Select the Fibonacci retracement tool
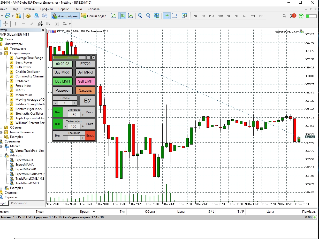The image size is (319, 239). click(48, 24)
